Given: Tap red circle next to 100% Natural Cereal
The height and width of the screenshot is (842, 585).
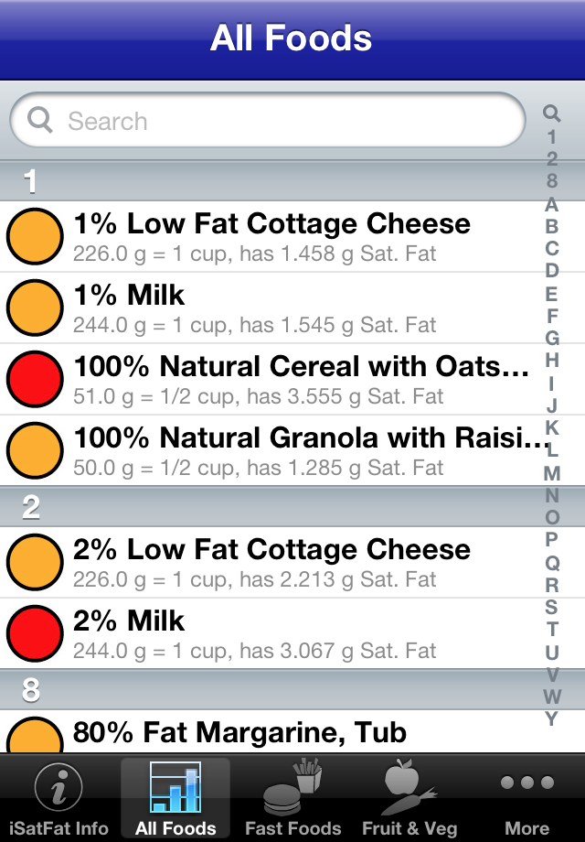Looking at the screenshot, I should click(35, 380).
